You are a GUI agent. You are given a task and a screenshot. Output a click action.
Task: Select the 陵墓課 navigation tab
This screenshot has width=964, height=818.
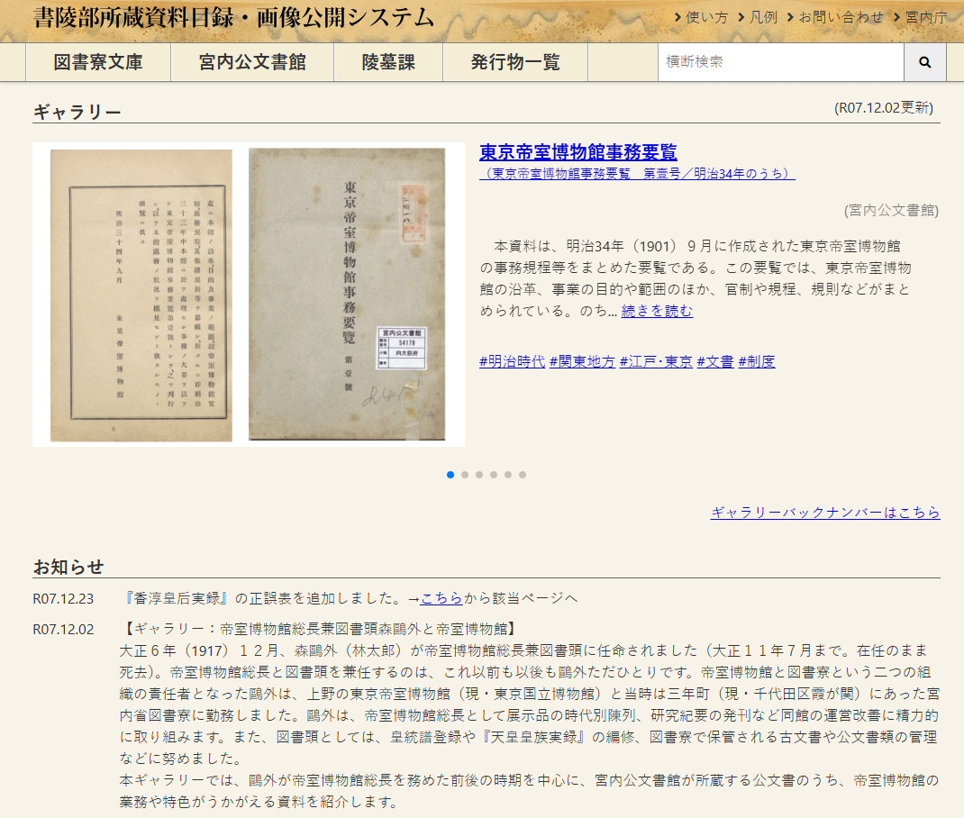point(388,62)
